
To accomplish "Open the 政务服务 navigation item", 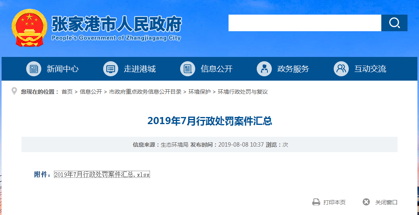I will tap(293, 69).
